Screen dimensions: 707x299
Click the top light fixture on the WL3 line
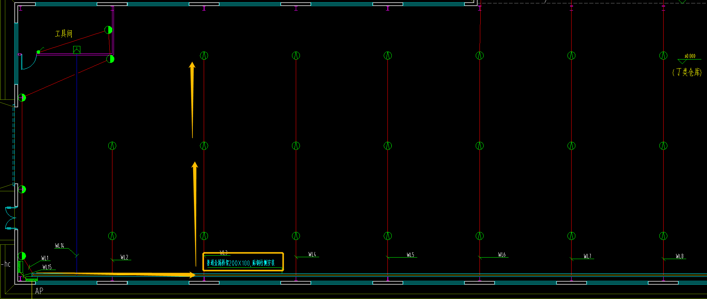[x=204, y=56]
